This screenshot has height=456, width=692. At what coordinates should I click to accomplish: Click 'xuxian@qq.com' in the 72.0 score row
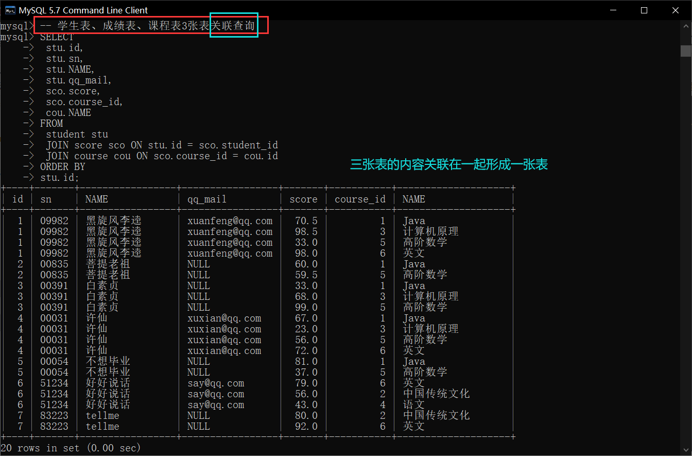(x=224, y=351)
